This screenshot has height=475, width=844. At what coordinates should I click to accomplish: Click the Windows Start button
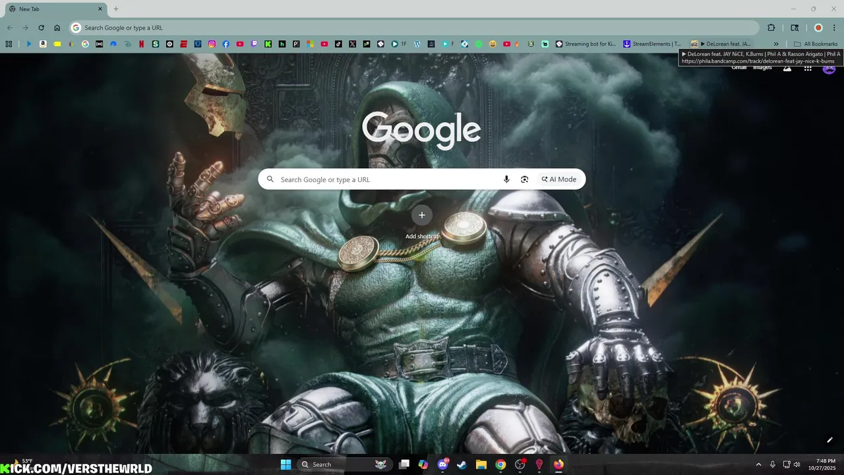point(286,464)
